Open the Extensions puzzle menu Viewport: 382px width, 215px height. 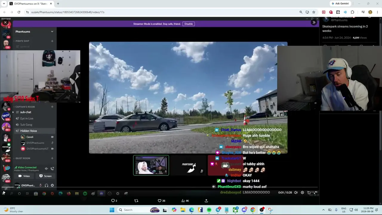(352, 12)
